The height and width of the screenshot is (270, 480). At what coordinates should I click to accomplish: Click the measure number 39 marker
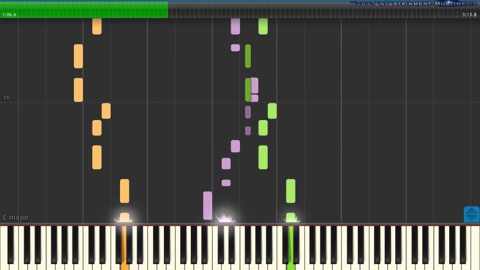[6, 98]
